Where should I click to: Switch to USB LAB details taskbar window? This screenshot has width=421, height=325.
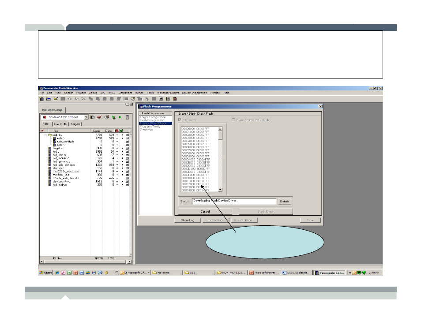(x=297, y=273)
